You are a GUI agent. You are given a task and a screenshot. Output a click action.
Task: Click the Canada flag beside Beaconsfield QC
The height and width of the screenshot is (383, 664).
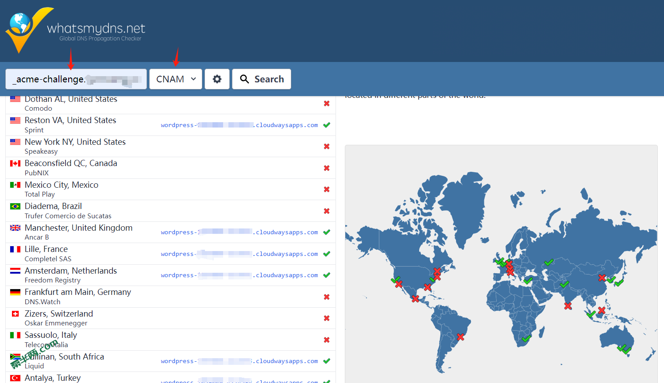click(15, 163)
